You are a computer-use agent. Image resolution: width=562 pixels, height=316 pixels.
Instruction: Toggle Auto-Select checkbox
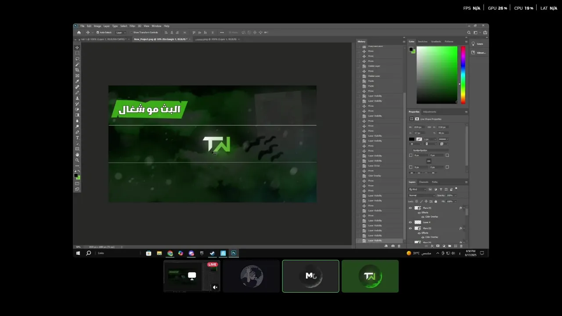coord(97,32)
